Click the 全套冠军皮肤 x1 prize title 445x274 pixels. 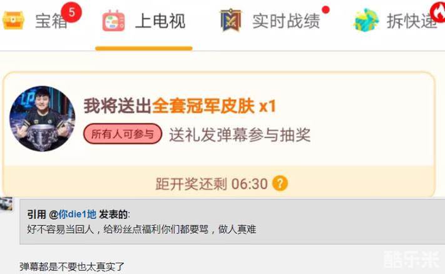point(214,106)
